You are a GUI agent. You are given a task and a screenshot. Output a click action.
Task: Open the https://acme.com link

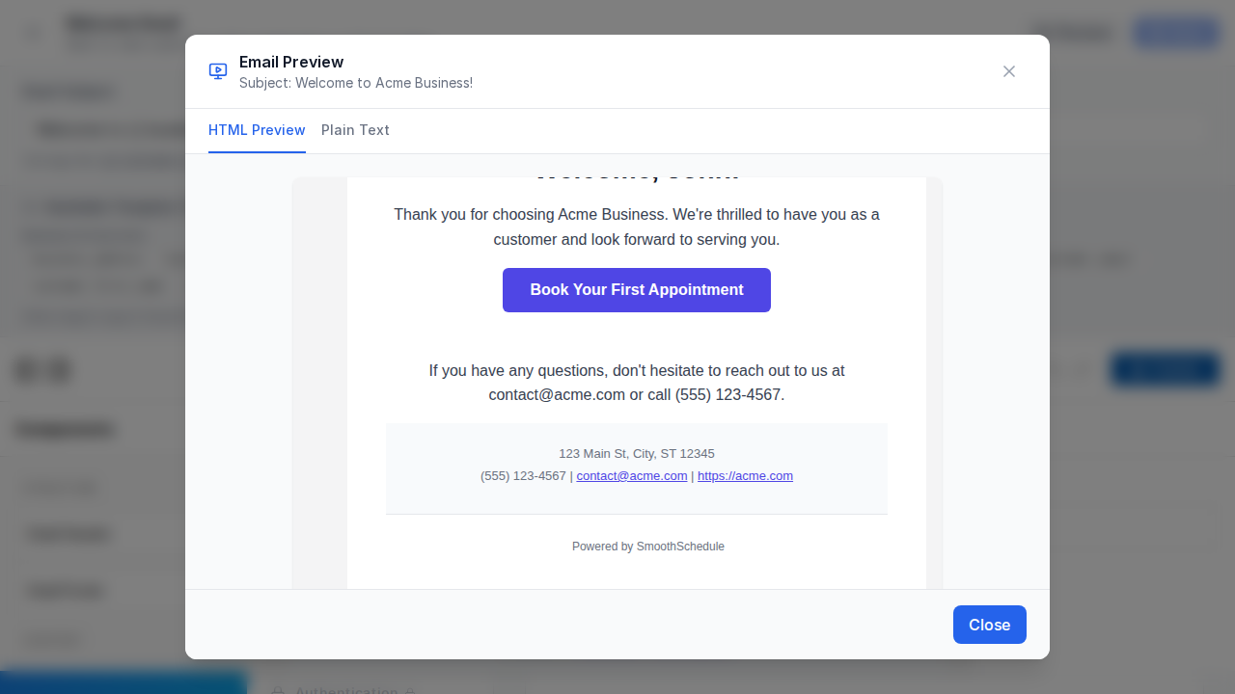pyautogui.click(x=745, y=476)
